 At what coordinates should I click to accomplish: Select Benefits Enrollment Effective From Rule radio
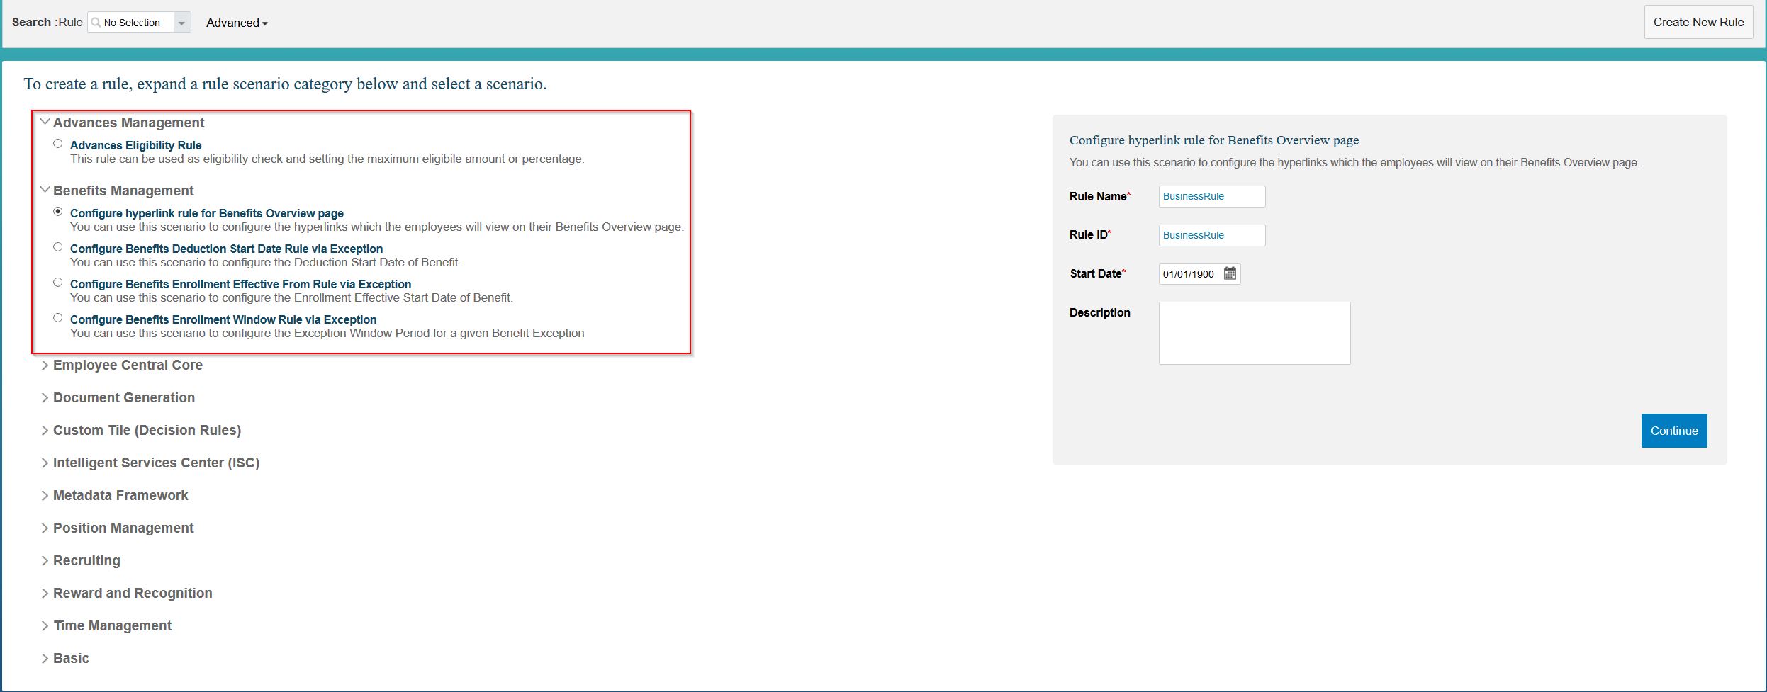click(x=58, y=283)
